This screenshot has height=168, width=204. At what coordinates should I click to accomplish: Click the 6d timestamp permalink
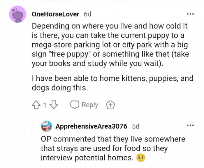pos(87,14)
